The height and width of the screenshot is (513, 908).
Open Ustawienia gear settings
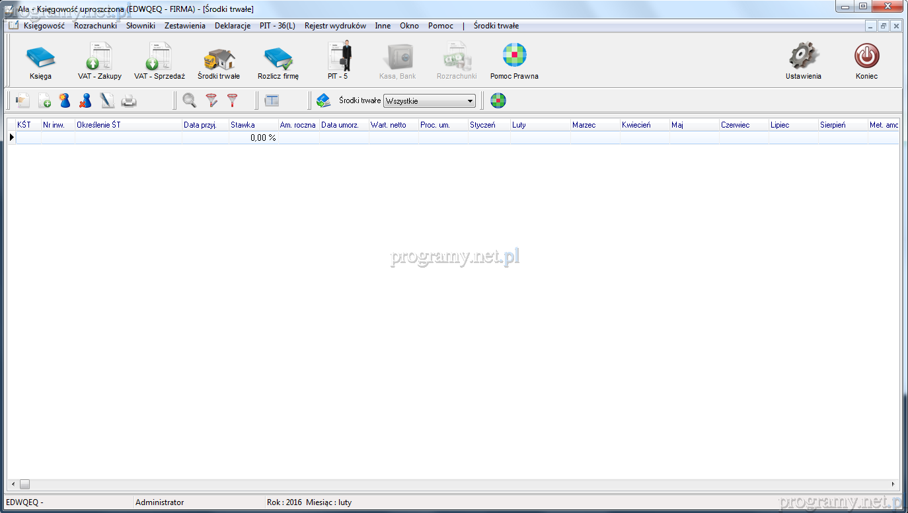[x=804, y=59]
